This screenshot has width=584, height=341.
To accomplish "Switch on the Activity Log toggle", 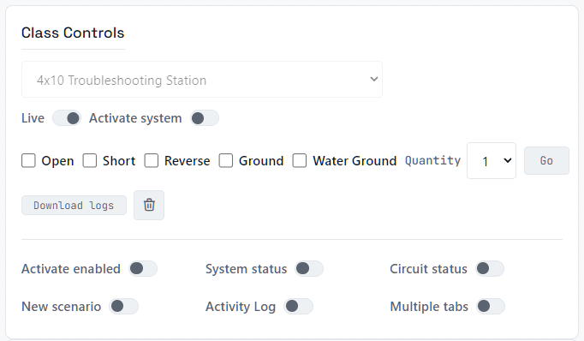I will coord(298,307).
